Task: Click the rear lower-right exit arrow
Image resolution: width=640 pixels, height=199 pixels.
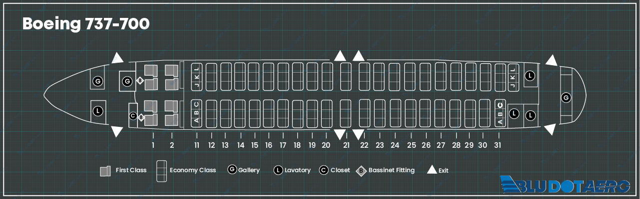Action: click(x=550, y=129)
